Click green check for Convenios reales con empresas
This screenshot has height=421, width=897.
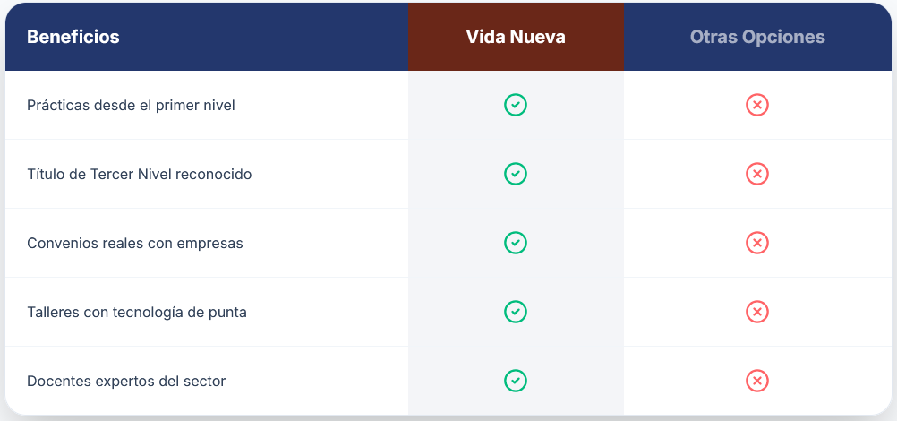point(516,243)
